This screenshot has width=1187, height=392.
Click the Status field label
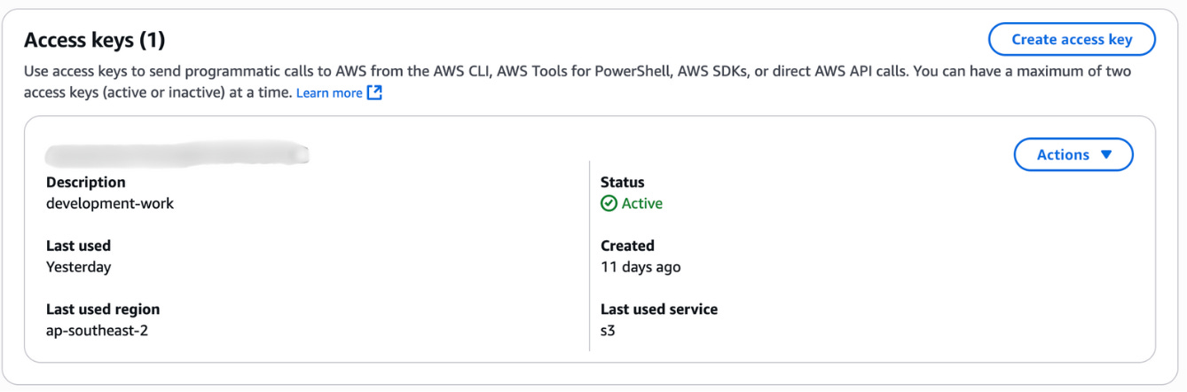click(623, 182)
